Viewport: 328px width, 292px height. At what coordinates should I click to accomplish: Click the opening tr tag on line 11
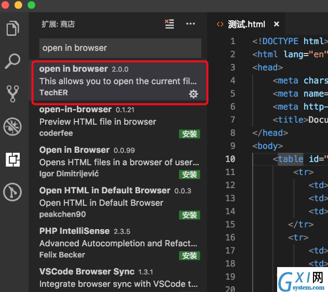(303, 172)
